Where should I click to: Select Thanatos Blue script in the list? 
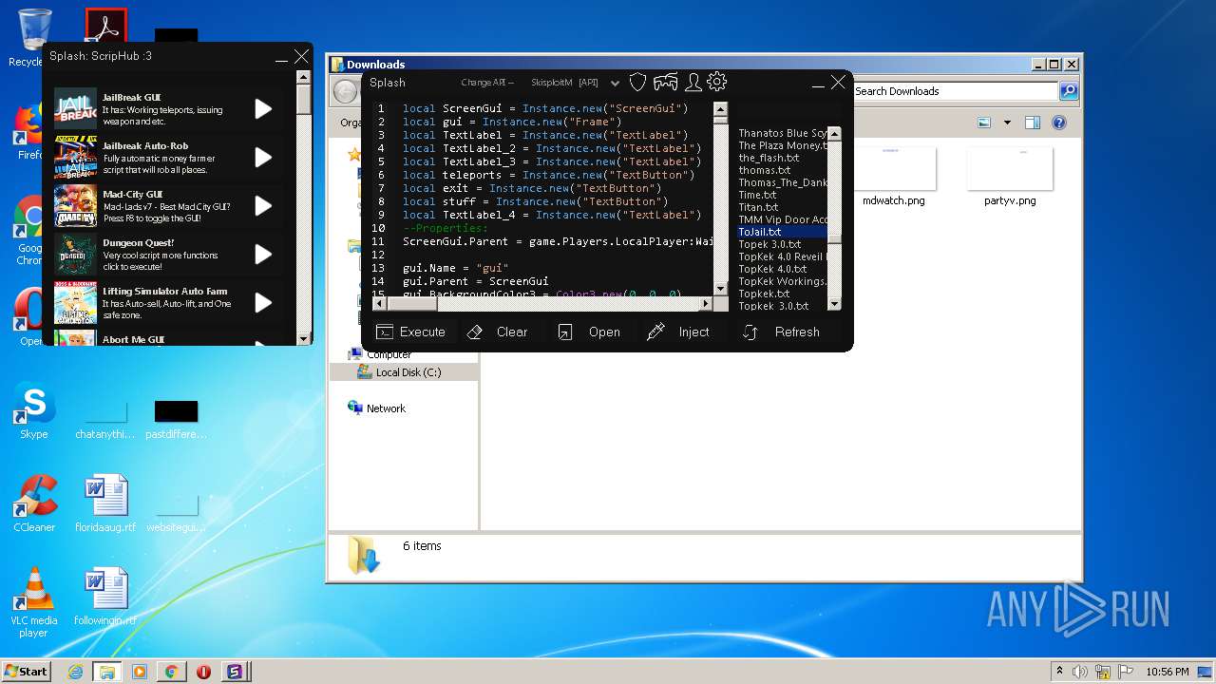tap(783, 133)
